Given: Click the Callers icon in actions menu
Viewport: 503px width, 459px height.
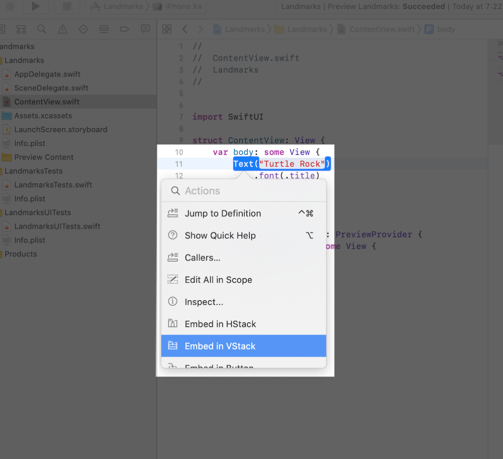Looking at the screenshot, I should click(x=172, y=258).
